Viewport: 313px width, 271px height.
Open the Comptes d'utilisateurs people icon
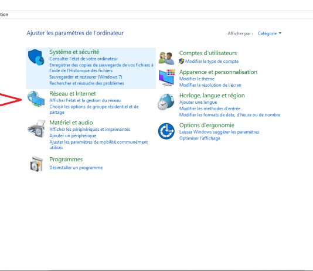166,58
